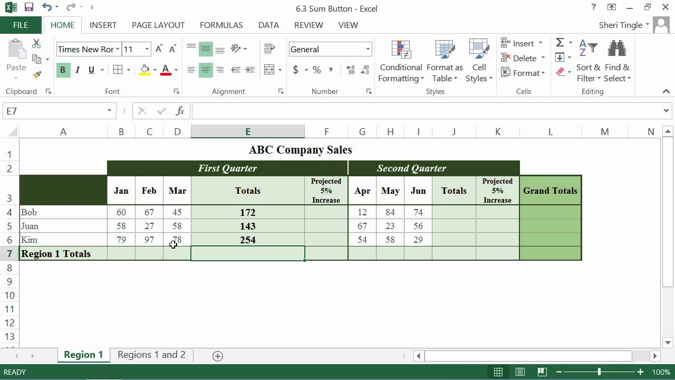Toggle Align Left
The width and height of the screenshot is (675, 380).
tap(191, 70)
